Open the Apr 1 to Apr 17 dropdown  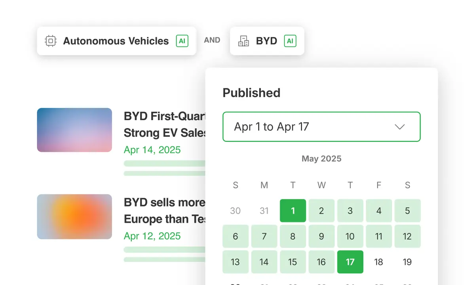tap(321, 127)
